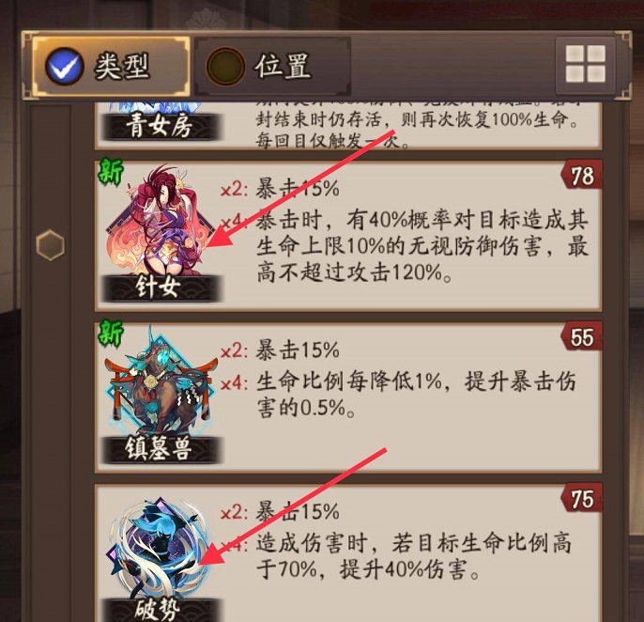
Task: Open the four-square grid view icon
Action: point(585,64)
